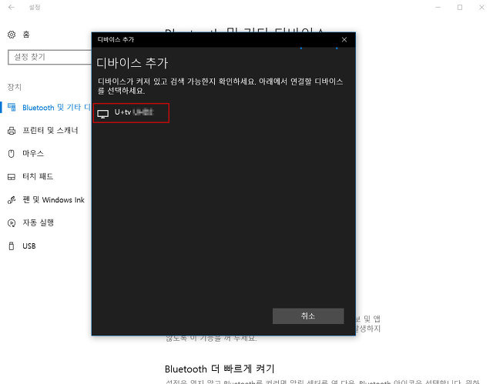This screenshot has width=493, height=384.
Task: Minimize the Settings window
Action: tap(438, 7)
